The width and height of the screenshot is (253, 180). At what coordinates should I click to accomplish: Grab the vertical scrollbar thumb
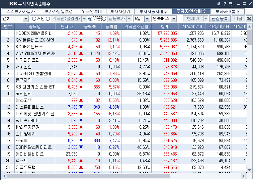249,37
